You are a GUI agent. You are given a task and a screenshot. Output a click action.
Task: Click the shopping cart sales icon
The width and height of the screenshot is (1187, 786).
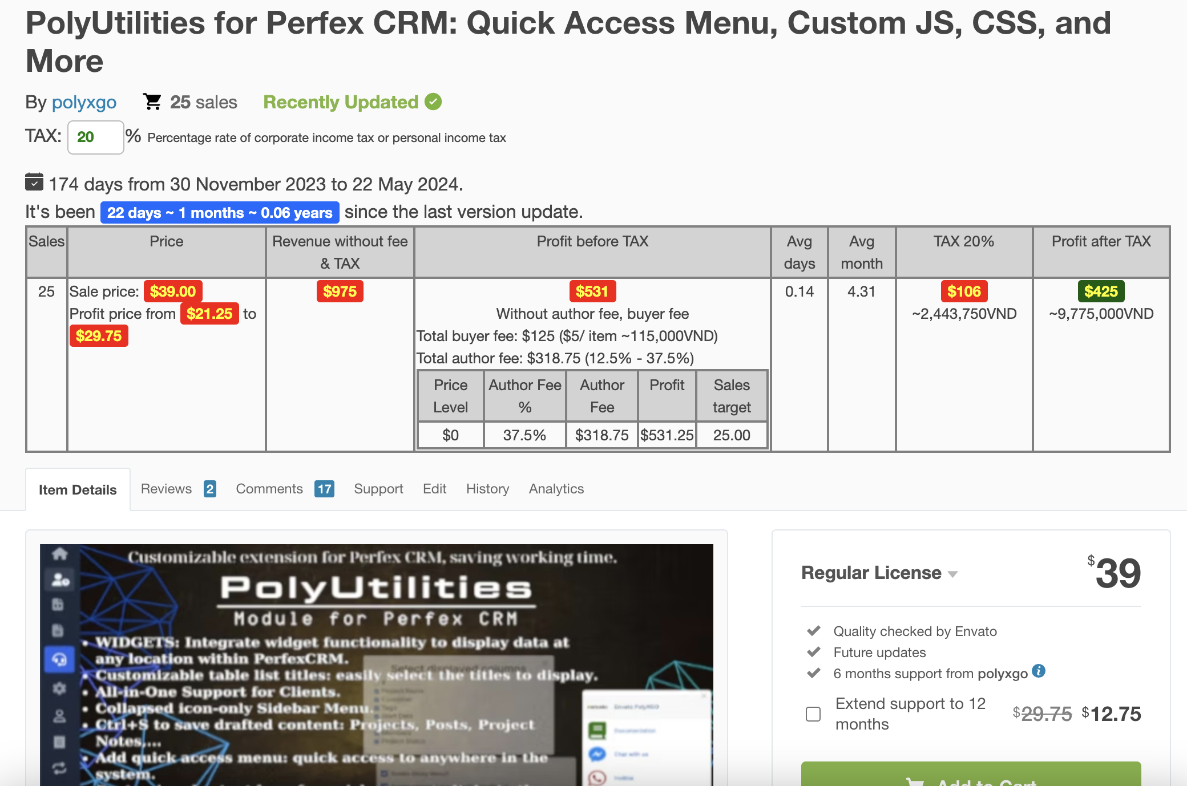152,102
